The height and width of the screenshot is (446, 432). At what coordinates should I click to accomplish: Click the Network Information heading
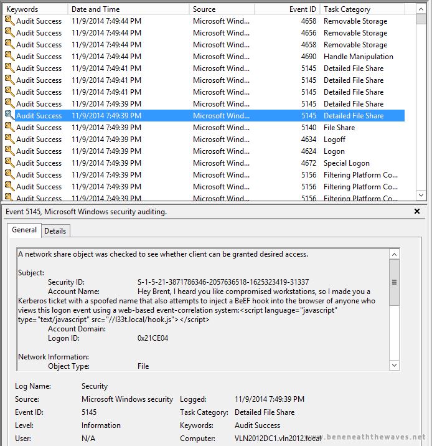54,357
